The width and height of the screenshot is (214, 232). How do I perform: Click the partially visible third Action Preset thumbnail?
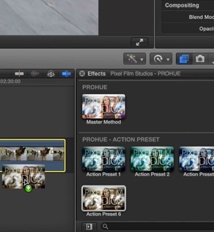click(197, 159)
